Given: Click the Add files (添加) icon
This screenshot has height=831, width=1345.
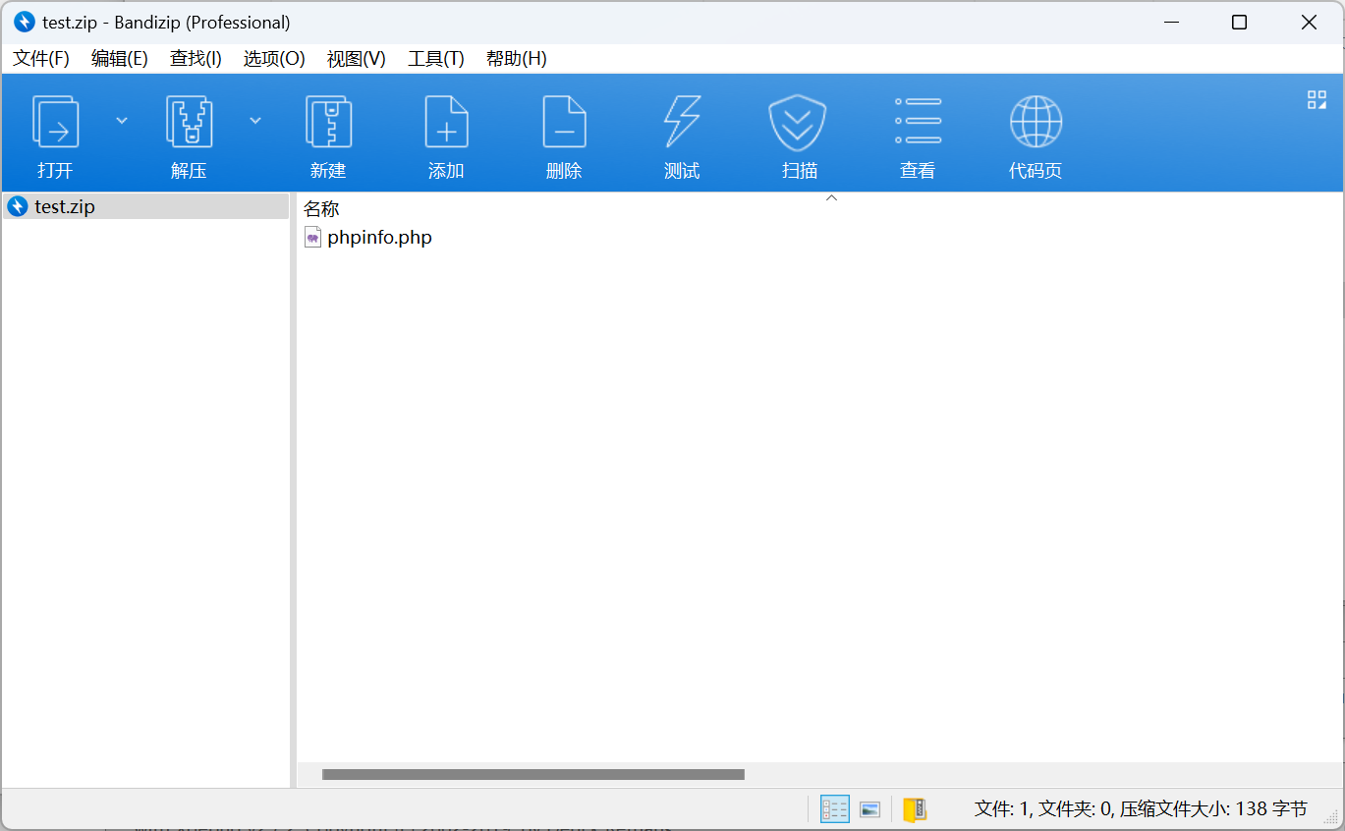Looking at the screenshot, I should pos(446,122).
